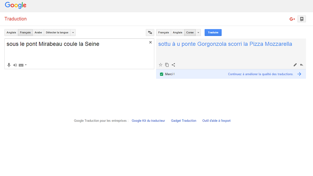The width and height of the screenshot is (313, 176).
Task: Suggest an edit with the pencil icon
Action: point(295,65)
